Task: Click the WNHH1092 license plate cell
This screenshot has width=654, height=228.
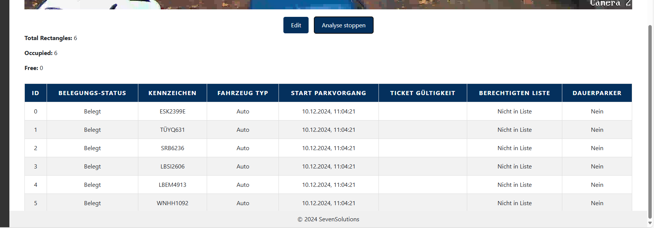Action: pos(173,203)
